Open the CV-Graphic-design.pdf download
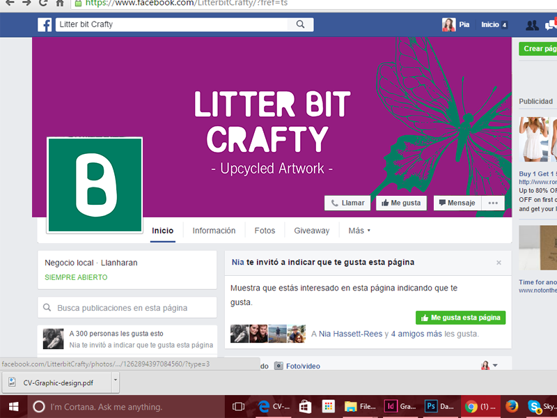557x418 pixels. point(57,382)
